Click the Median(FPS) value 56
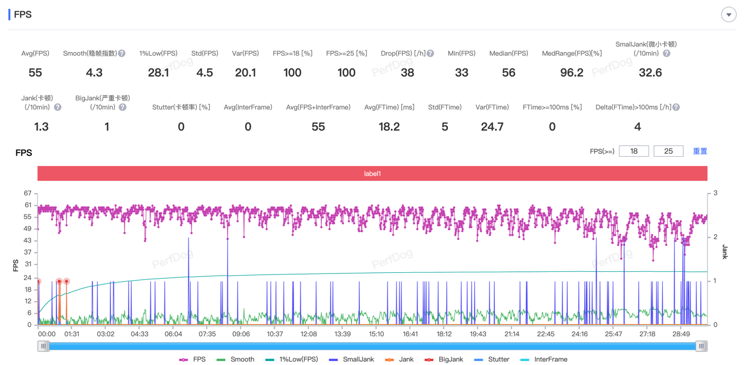The image size is (745, 365). (x=508, y=73)
